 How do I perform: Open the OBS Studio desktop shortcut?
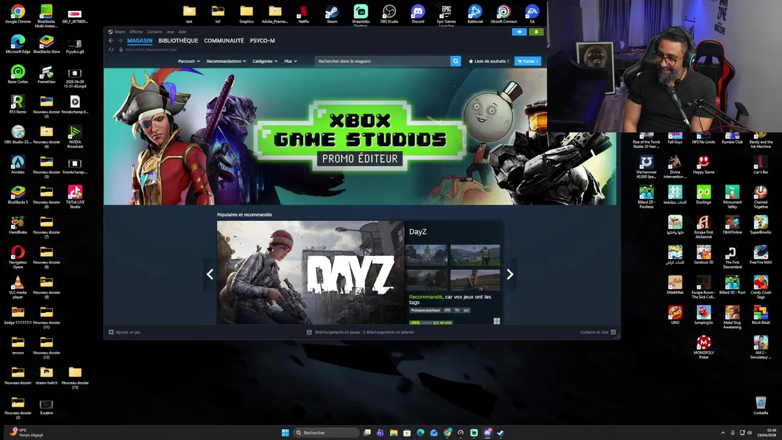click(x=389, y=14)
